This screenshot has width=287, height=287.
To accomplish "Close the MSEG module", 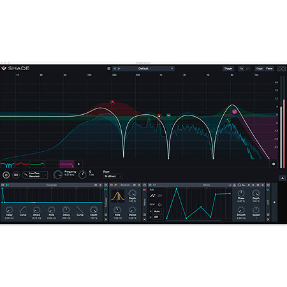I will click(x=263, y=185).
